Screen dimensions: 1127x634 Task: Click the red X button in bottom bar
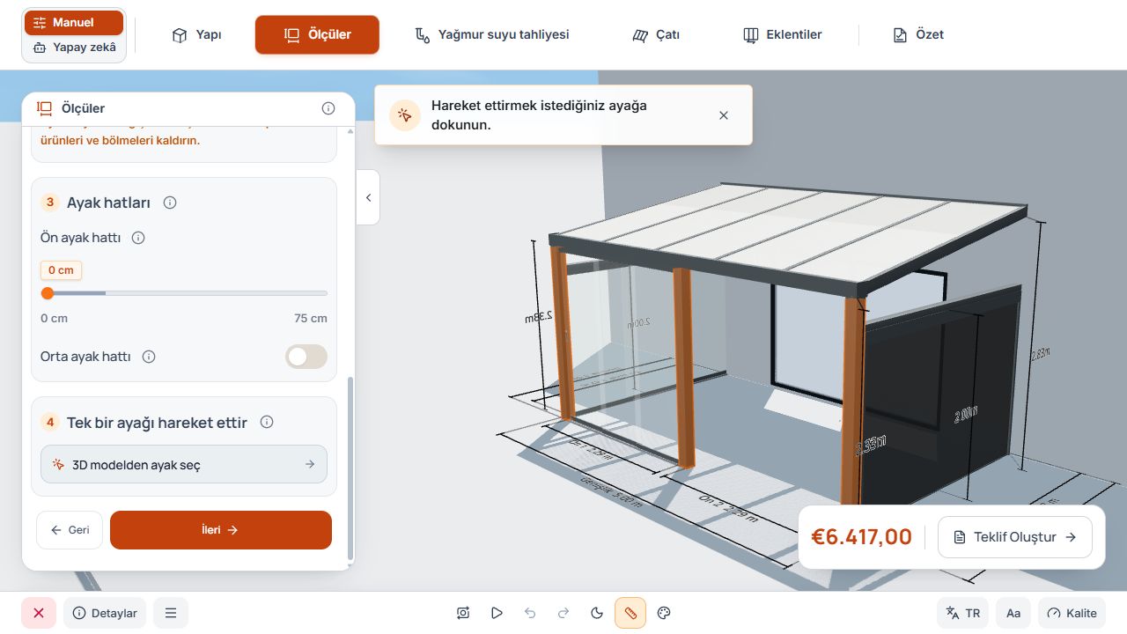[x=39, y=613]
